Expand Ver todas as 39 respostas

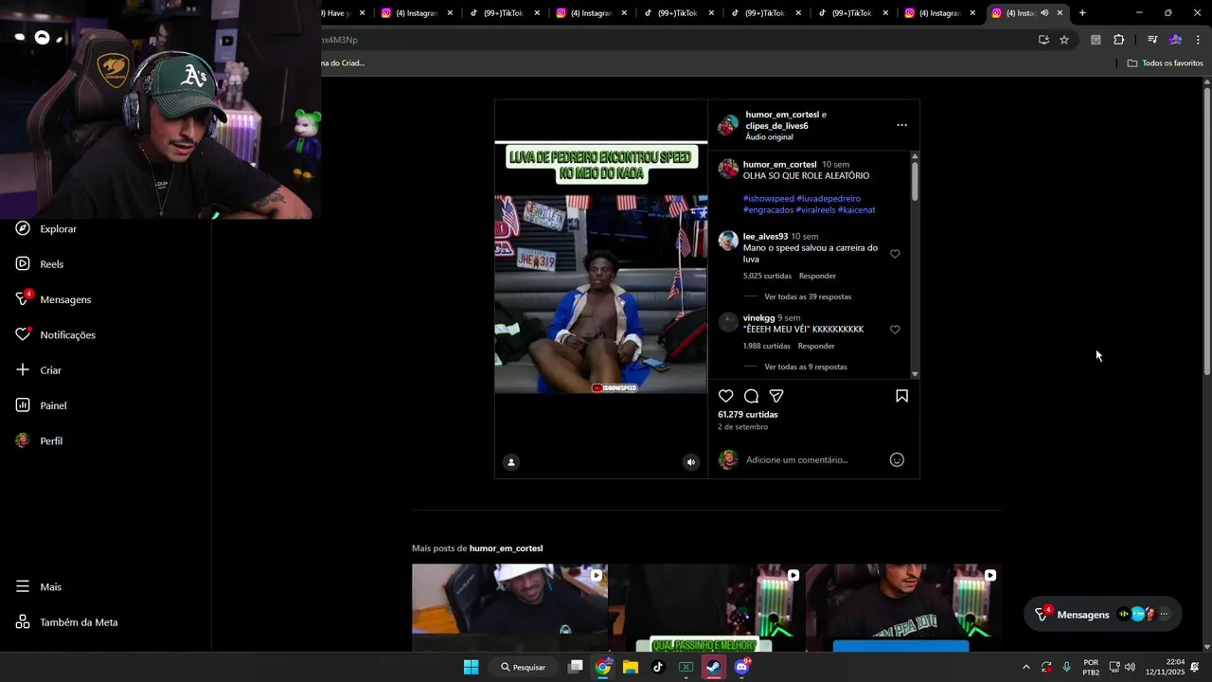(808, 296)
